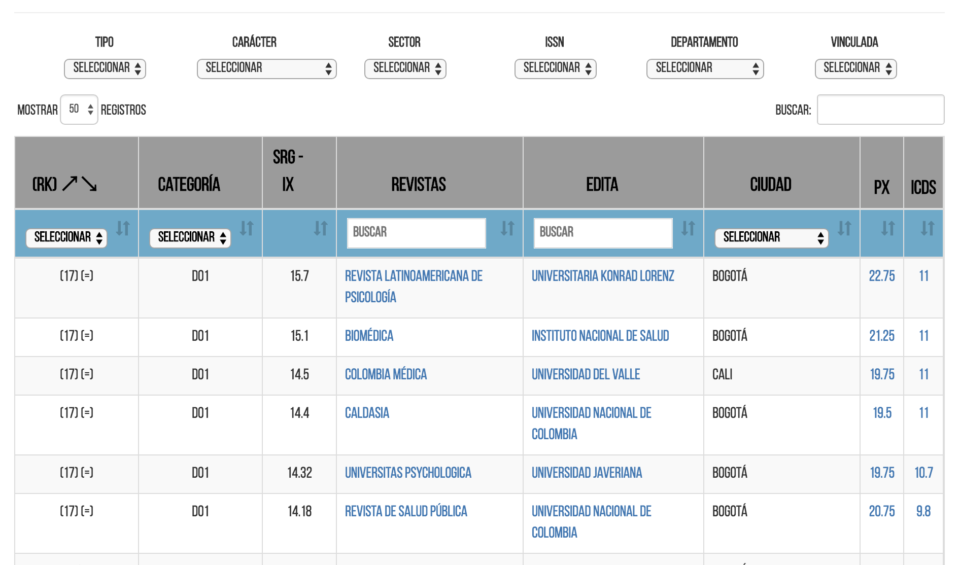
Task: Open Biomédica journal link
Action: tap(369, 336)
